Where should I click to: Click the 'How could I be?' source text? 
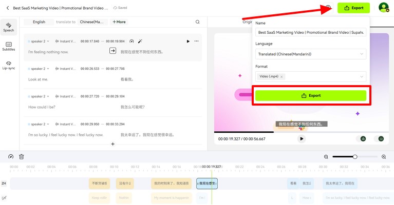coord(42,107)
